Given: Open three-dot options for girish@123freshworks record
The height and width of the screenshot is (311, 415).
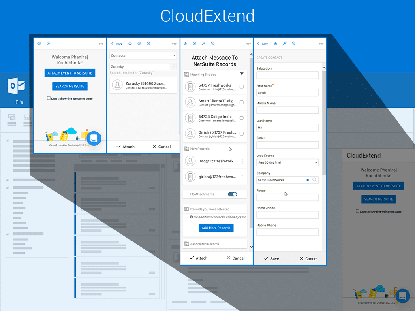Looking at the screenshot, I should (242, 177).
